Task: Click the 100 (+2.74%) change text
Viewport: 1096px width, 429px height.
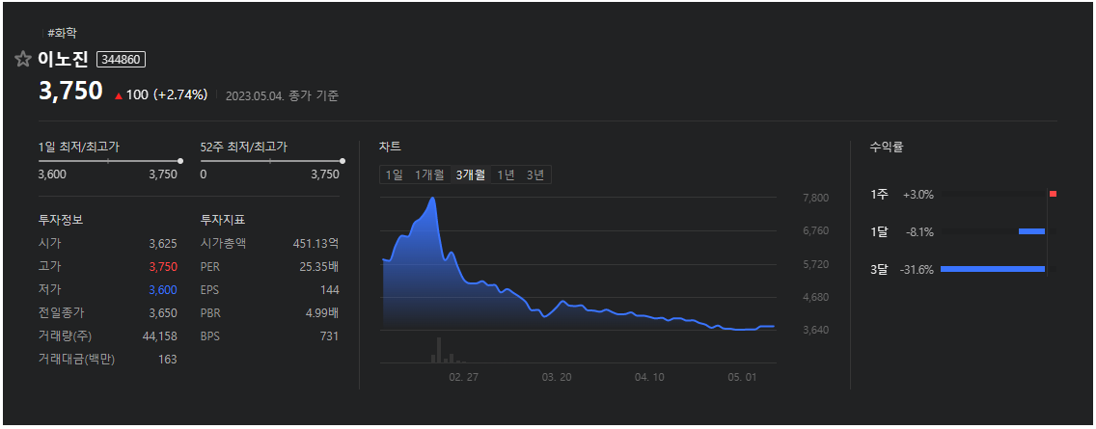Action: pyautogui.click(x=166, y=95)
